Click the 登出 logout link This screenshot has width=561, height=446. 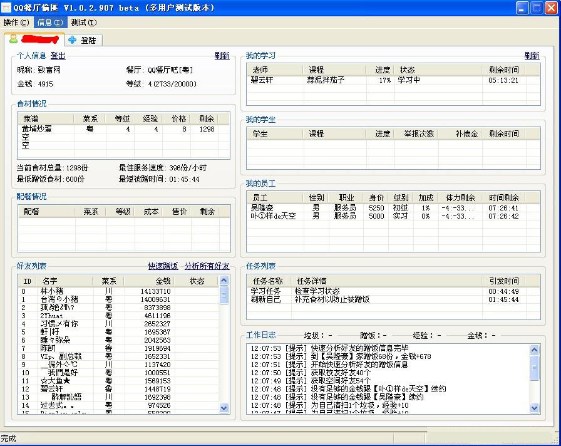pyautogui.click(x=58, y=56)
